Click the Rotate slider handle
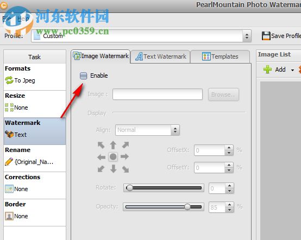 (130, 188)
